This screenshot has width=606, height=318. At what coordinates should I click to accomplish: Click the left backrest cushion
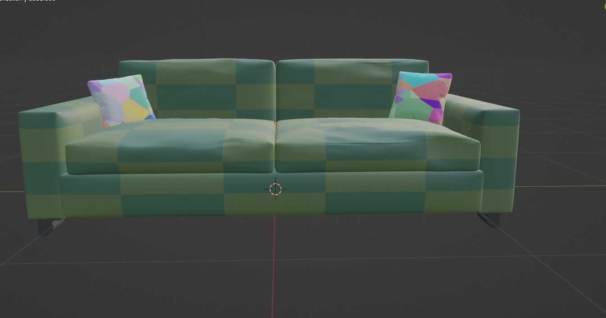198,86
